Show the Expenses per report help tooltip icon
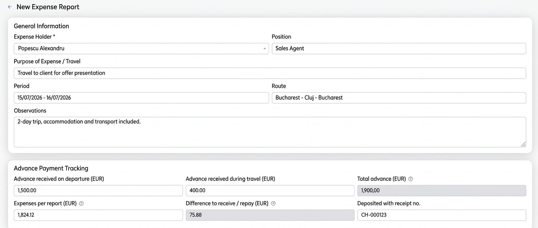This screenshot has width=538, height=228. click(81, 204)
